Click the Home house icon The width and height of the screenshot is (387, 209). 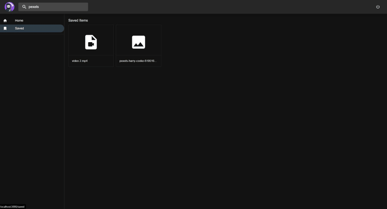pos(5,21)
